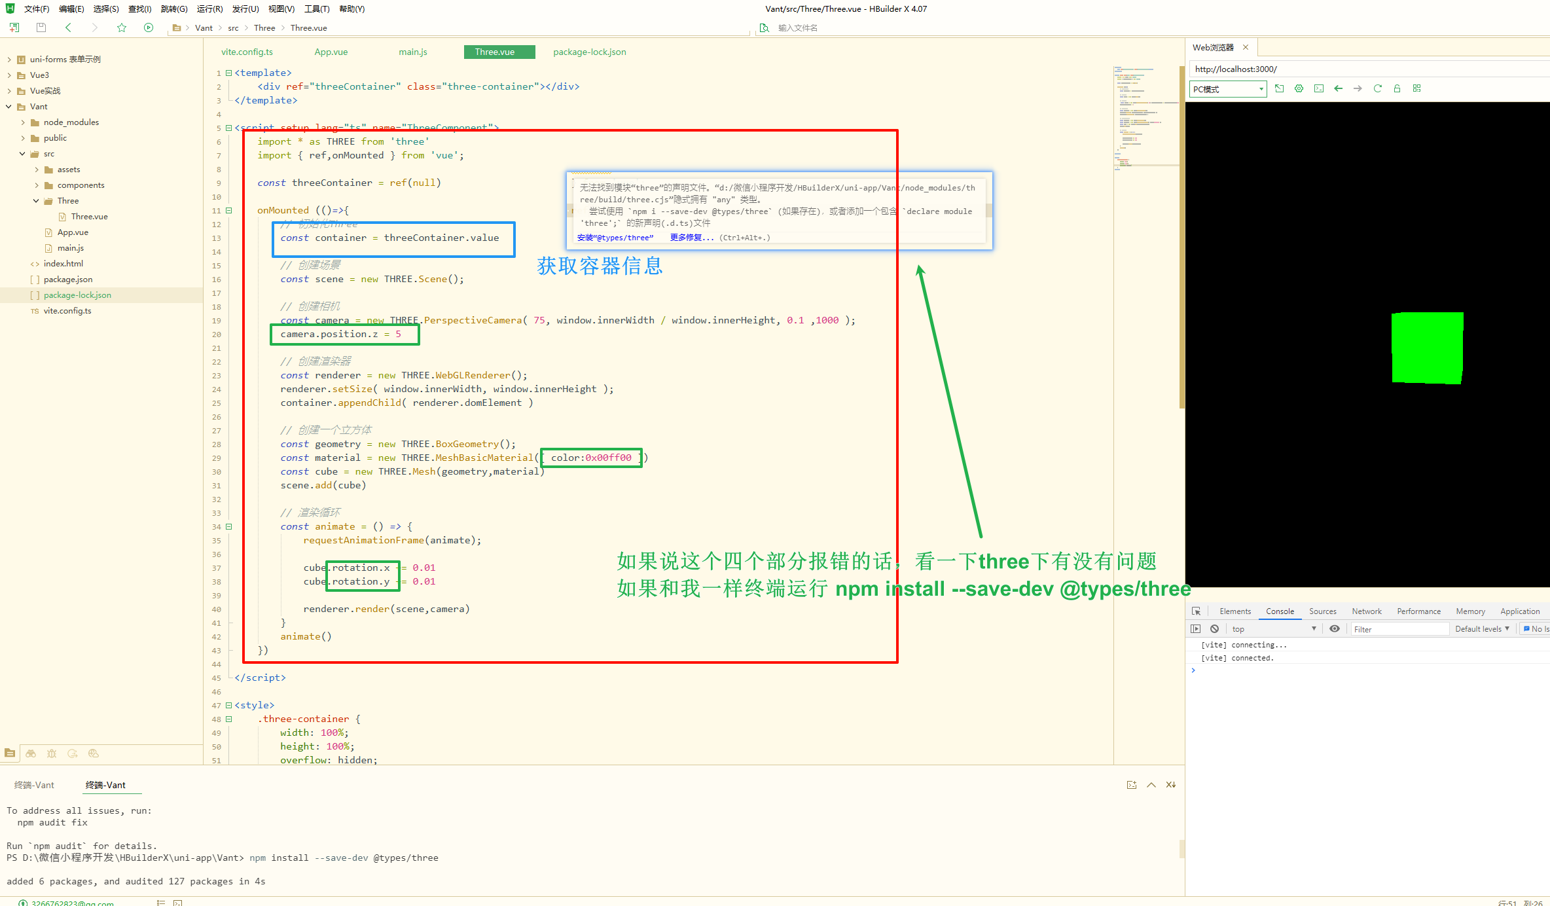
Task: Click the 安装"@types/three" quick fix link
Action: tap(615, 238)
